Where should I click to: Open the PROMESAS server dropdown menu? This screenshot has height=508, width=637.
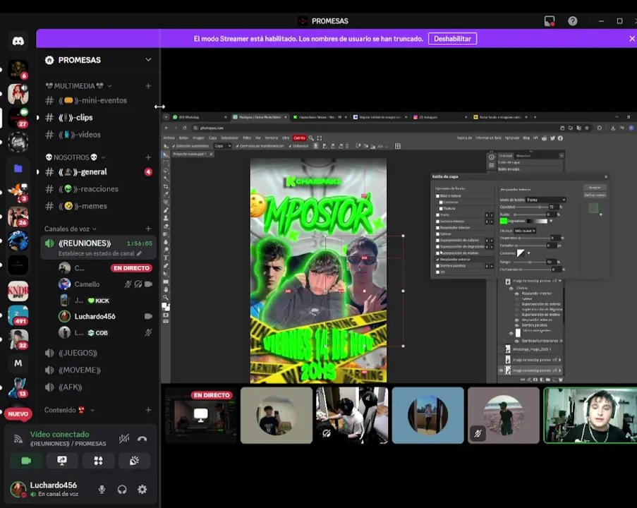pos(148,60)
